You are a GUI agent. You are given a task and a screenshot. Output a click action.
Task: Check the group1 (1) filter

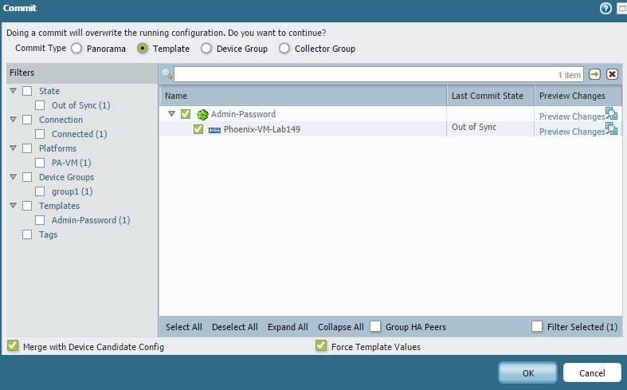point(40,191)
